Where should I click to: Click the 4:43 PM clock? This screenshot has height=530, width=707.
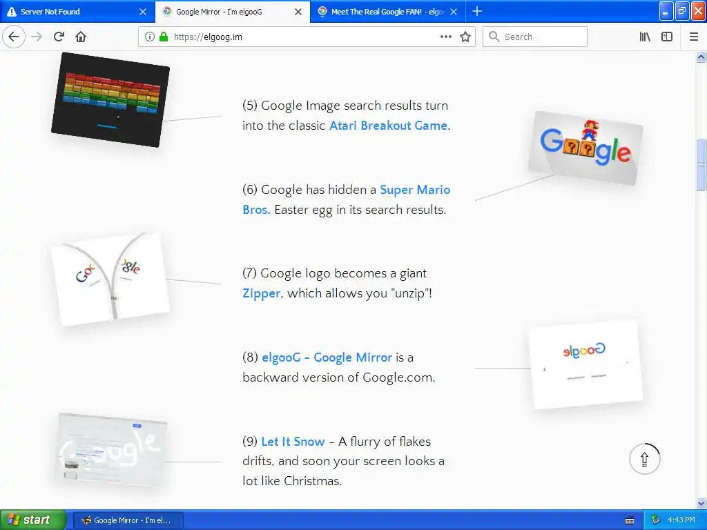tap(681, 520)
